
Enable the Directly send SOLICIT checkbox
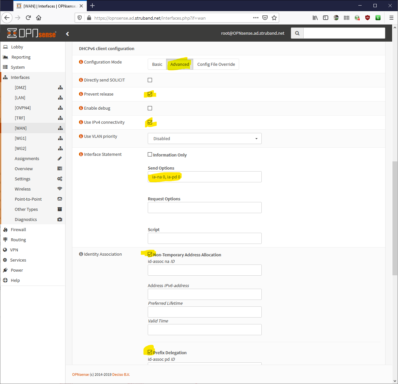[150, 80]
